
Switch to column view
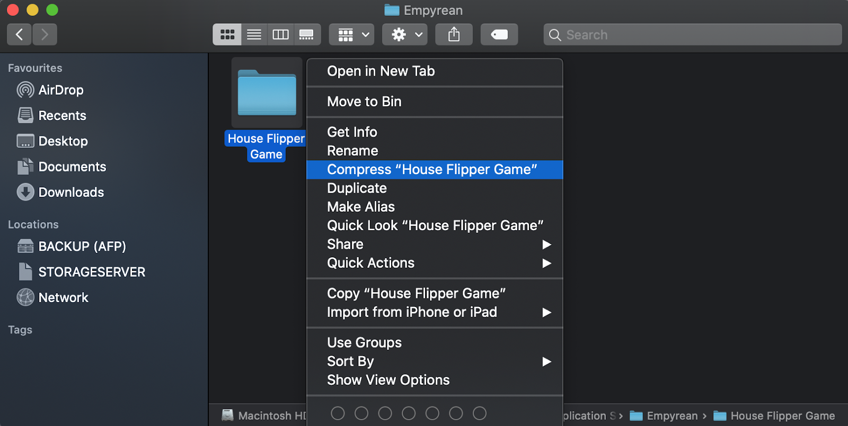click(x=280, y=35)
